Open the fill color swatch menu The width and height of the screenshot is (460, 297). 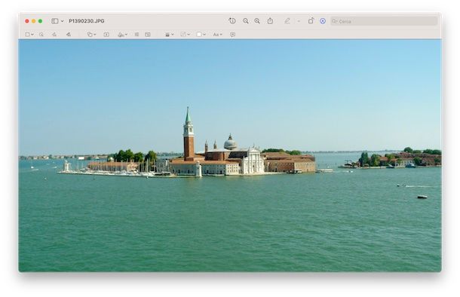(x=201, y=35)
